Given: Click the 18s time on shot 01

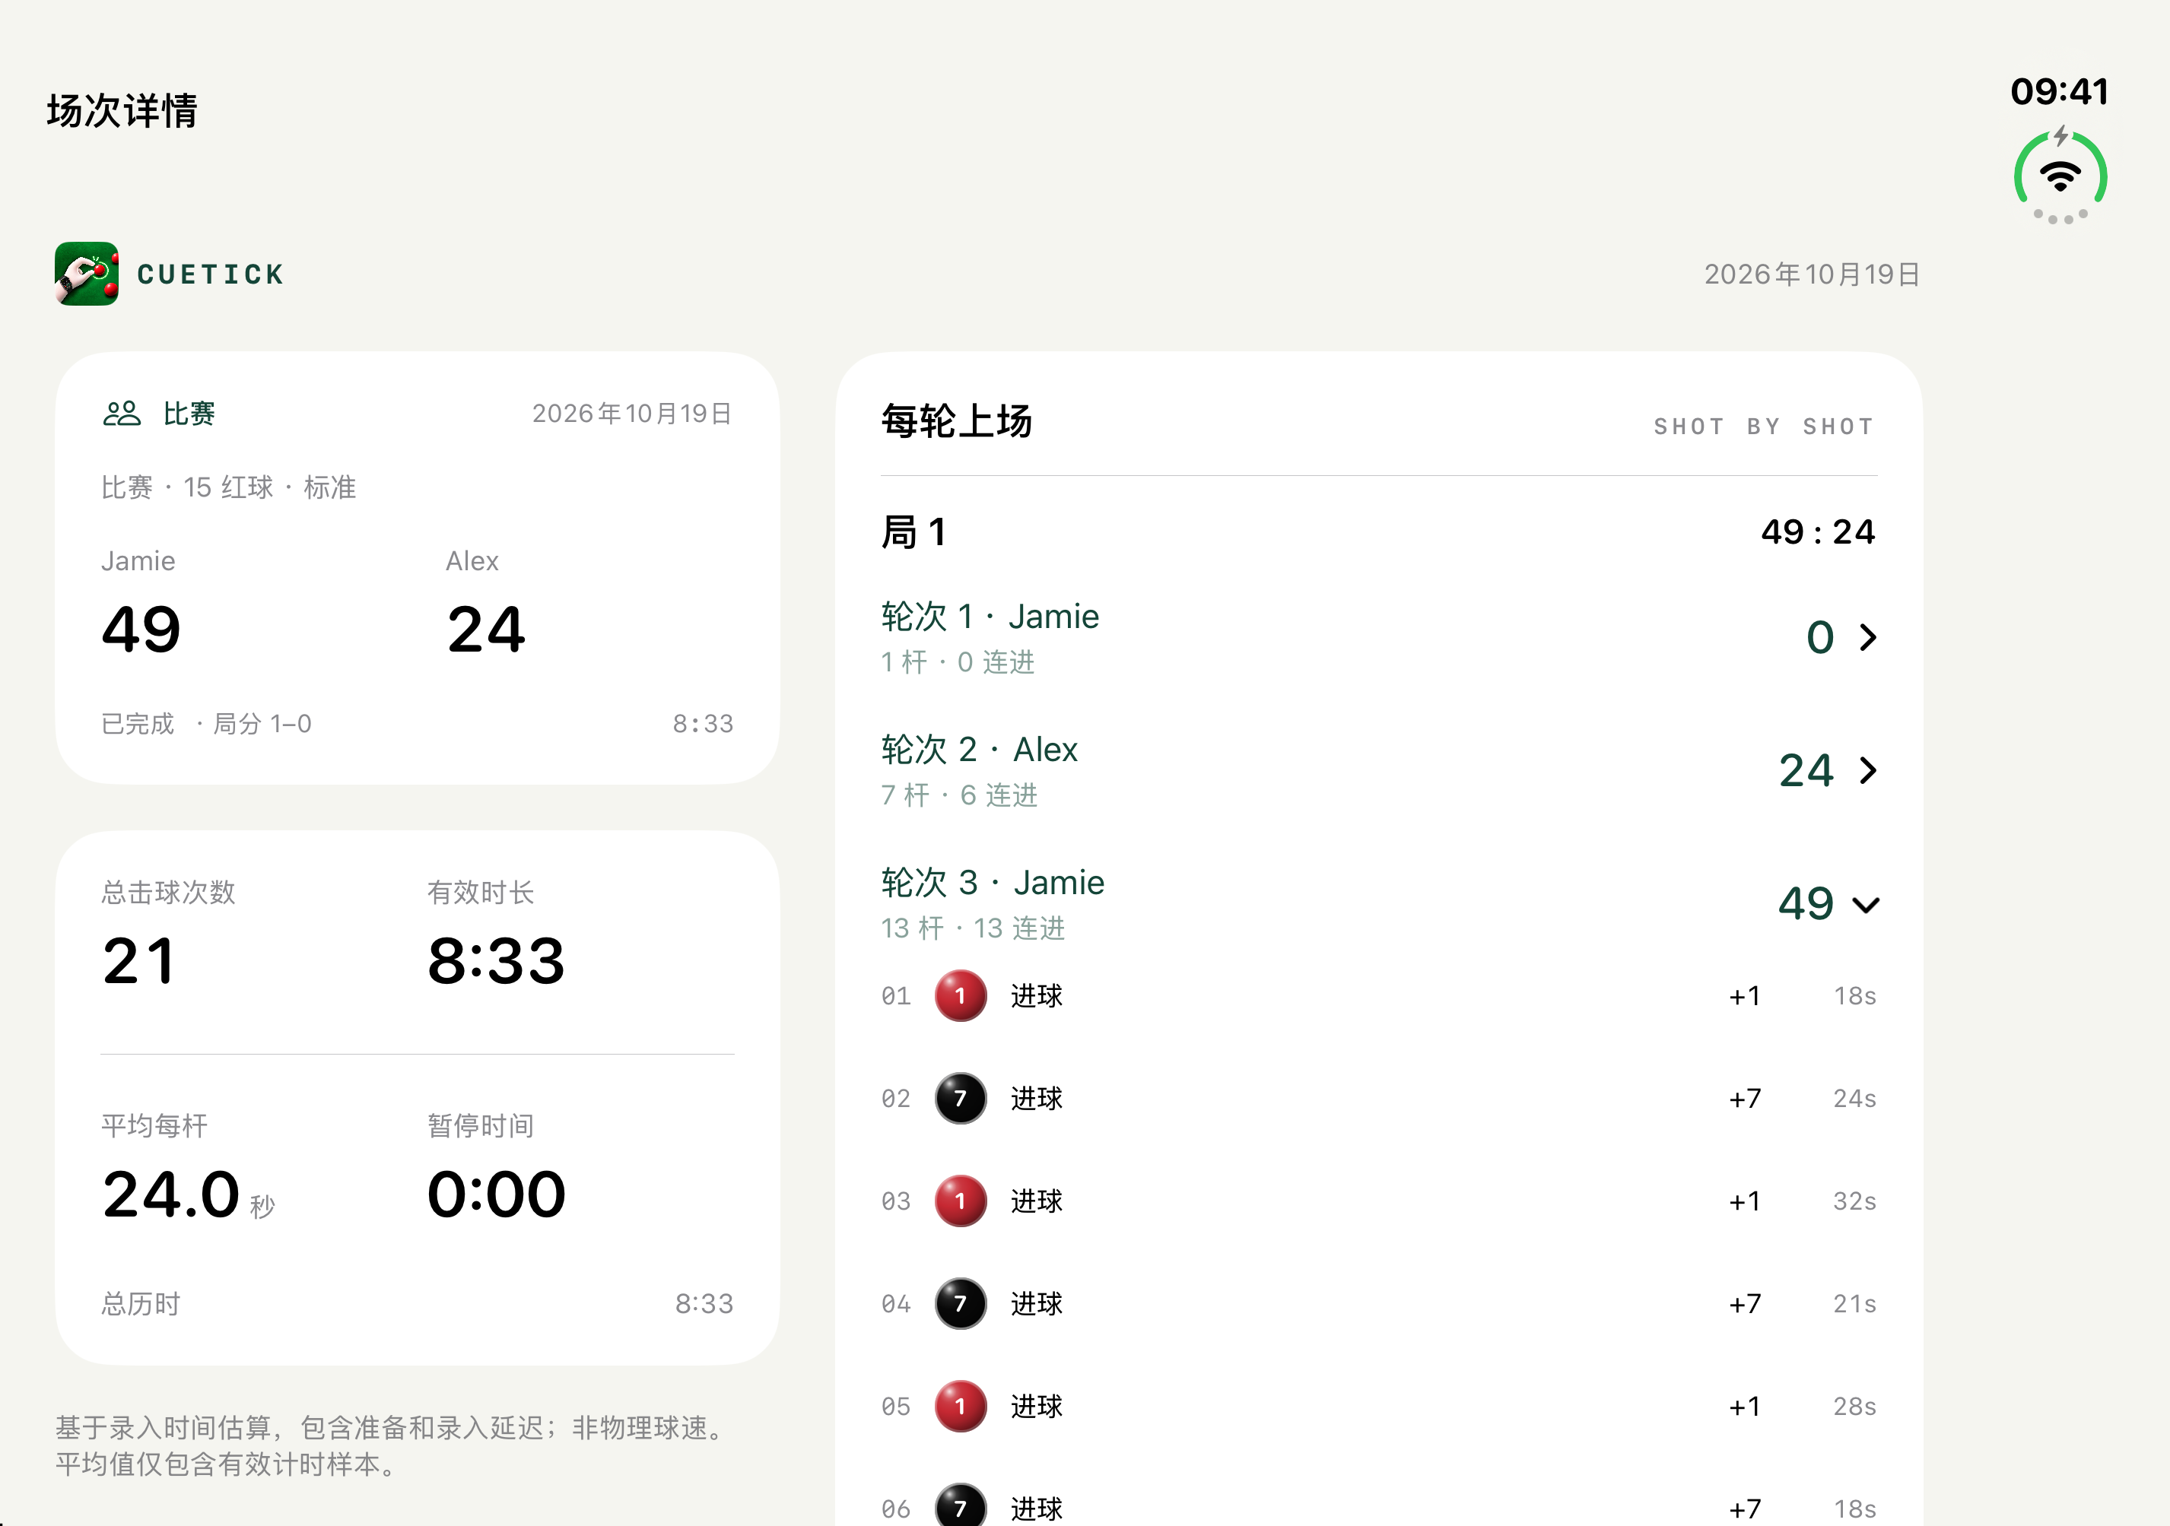Looking at the screenshot, I should click(1854, 996).
